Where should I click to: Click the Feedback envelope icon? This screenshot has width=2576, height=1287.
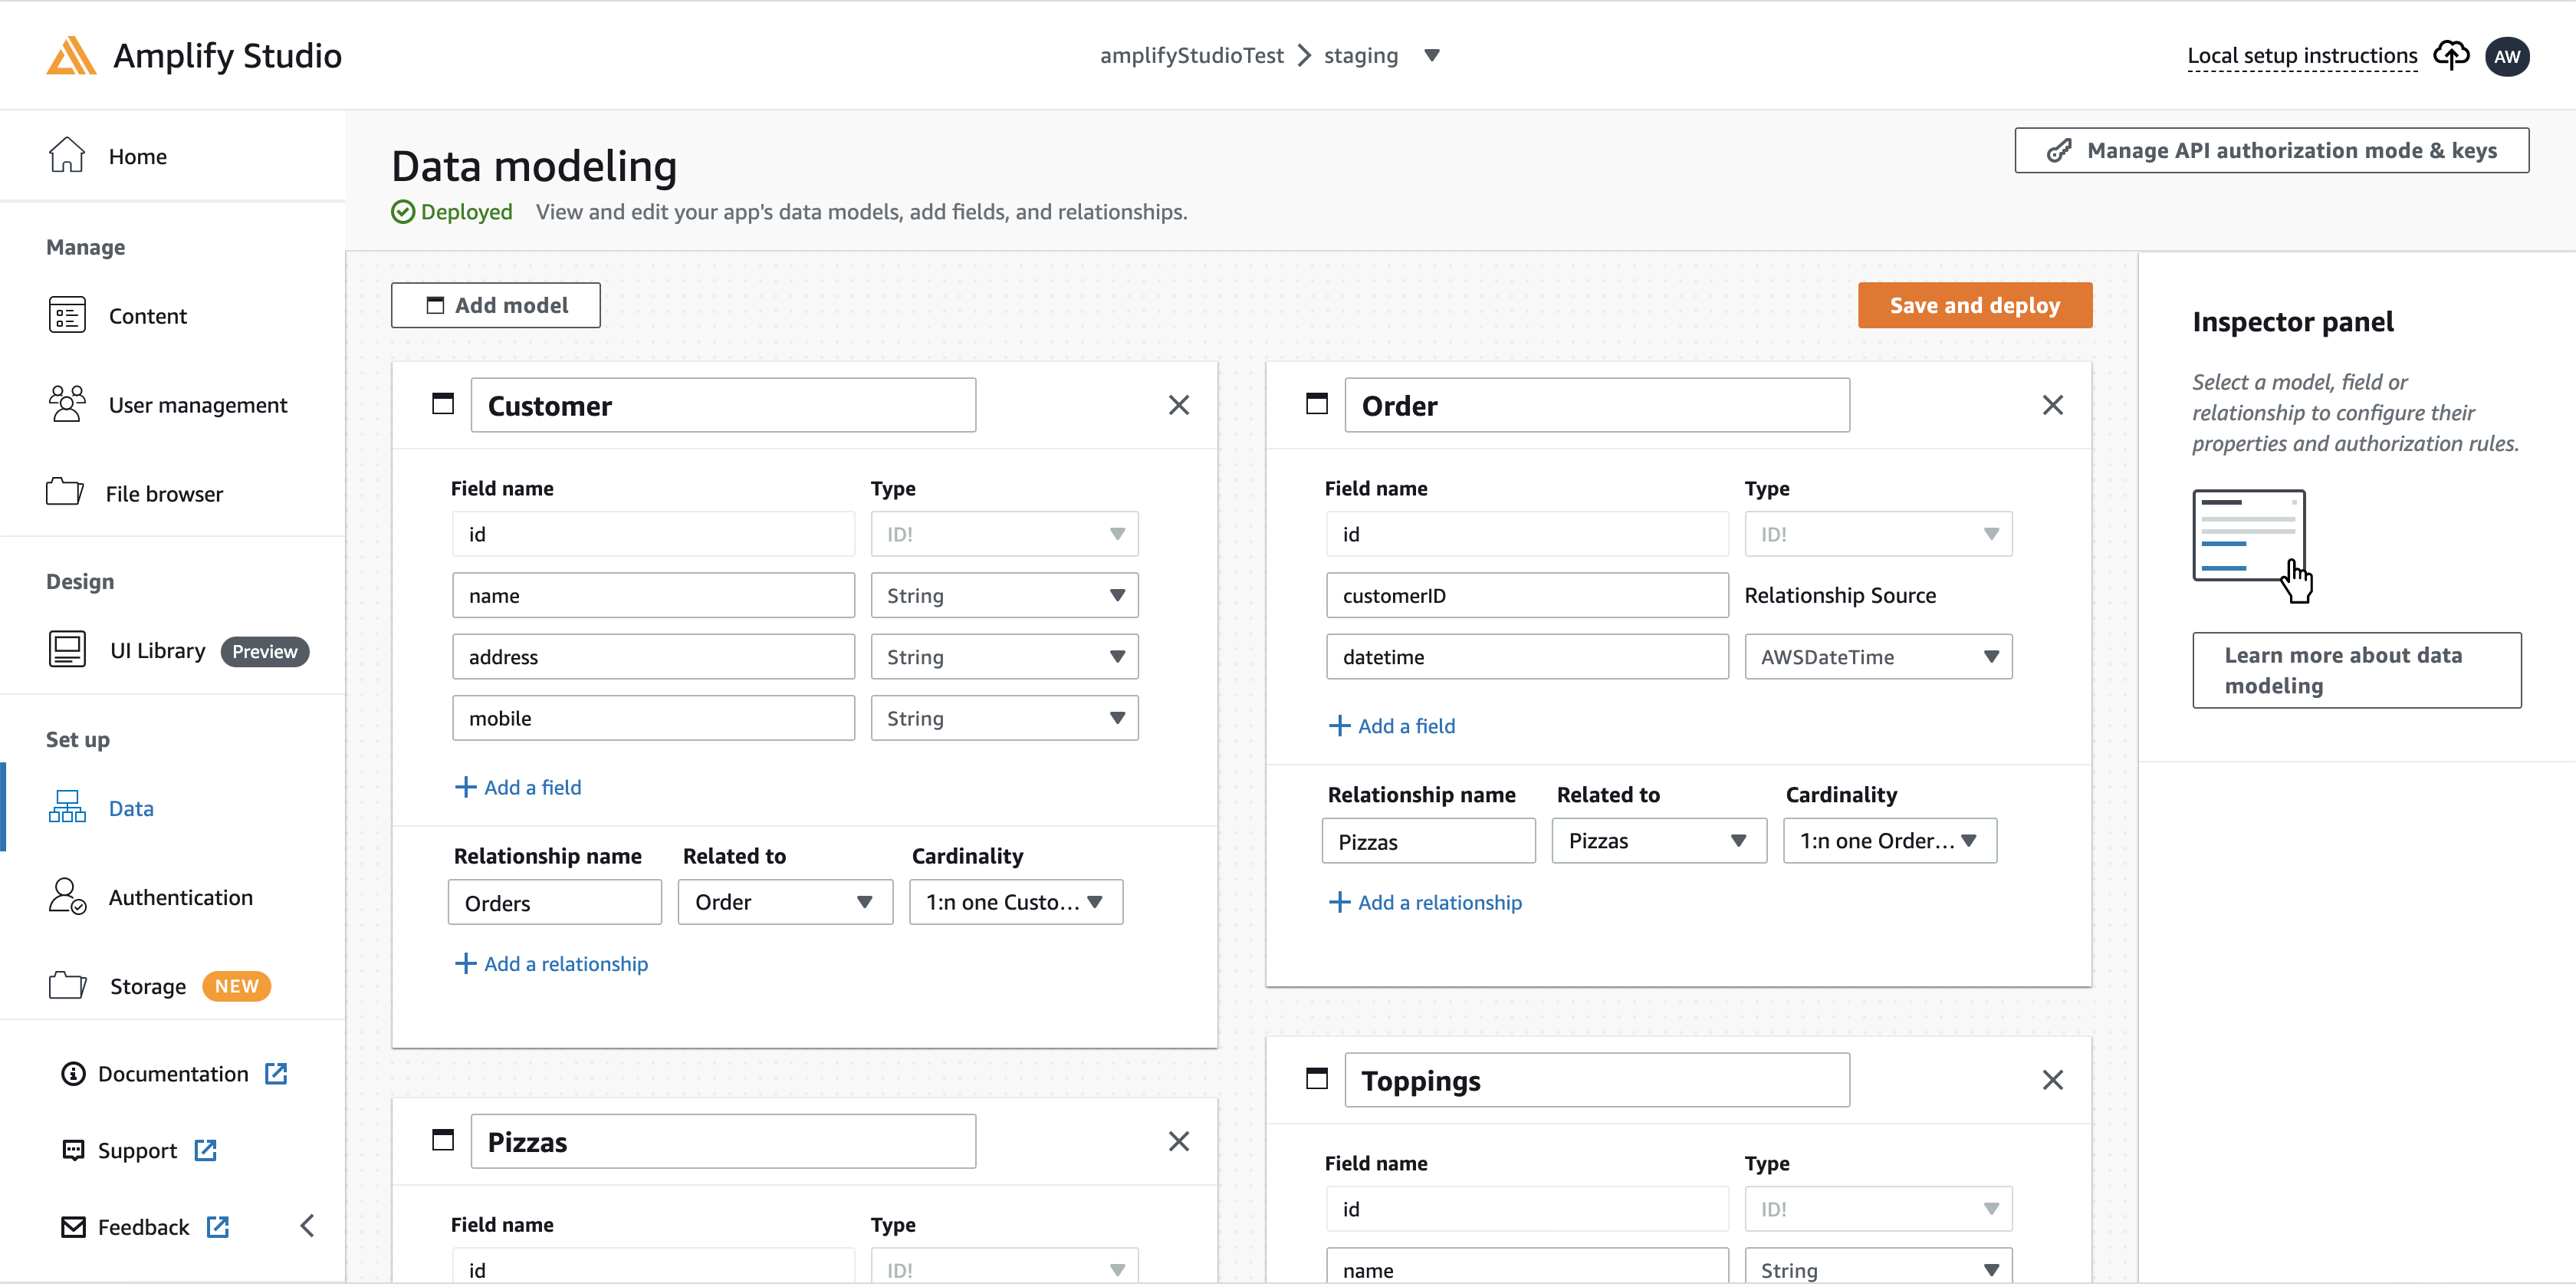[x=73, y=1227]
